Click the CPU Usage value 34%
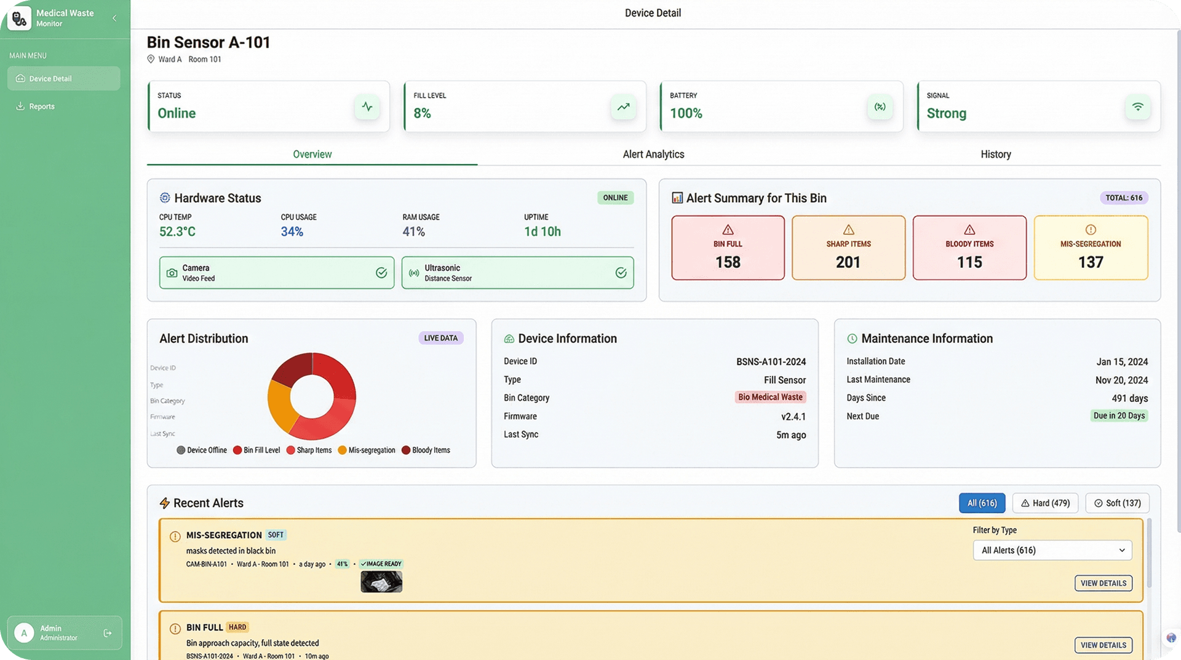1181x660 pixels. (292, 232)
